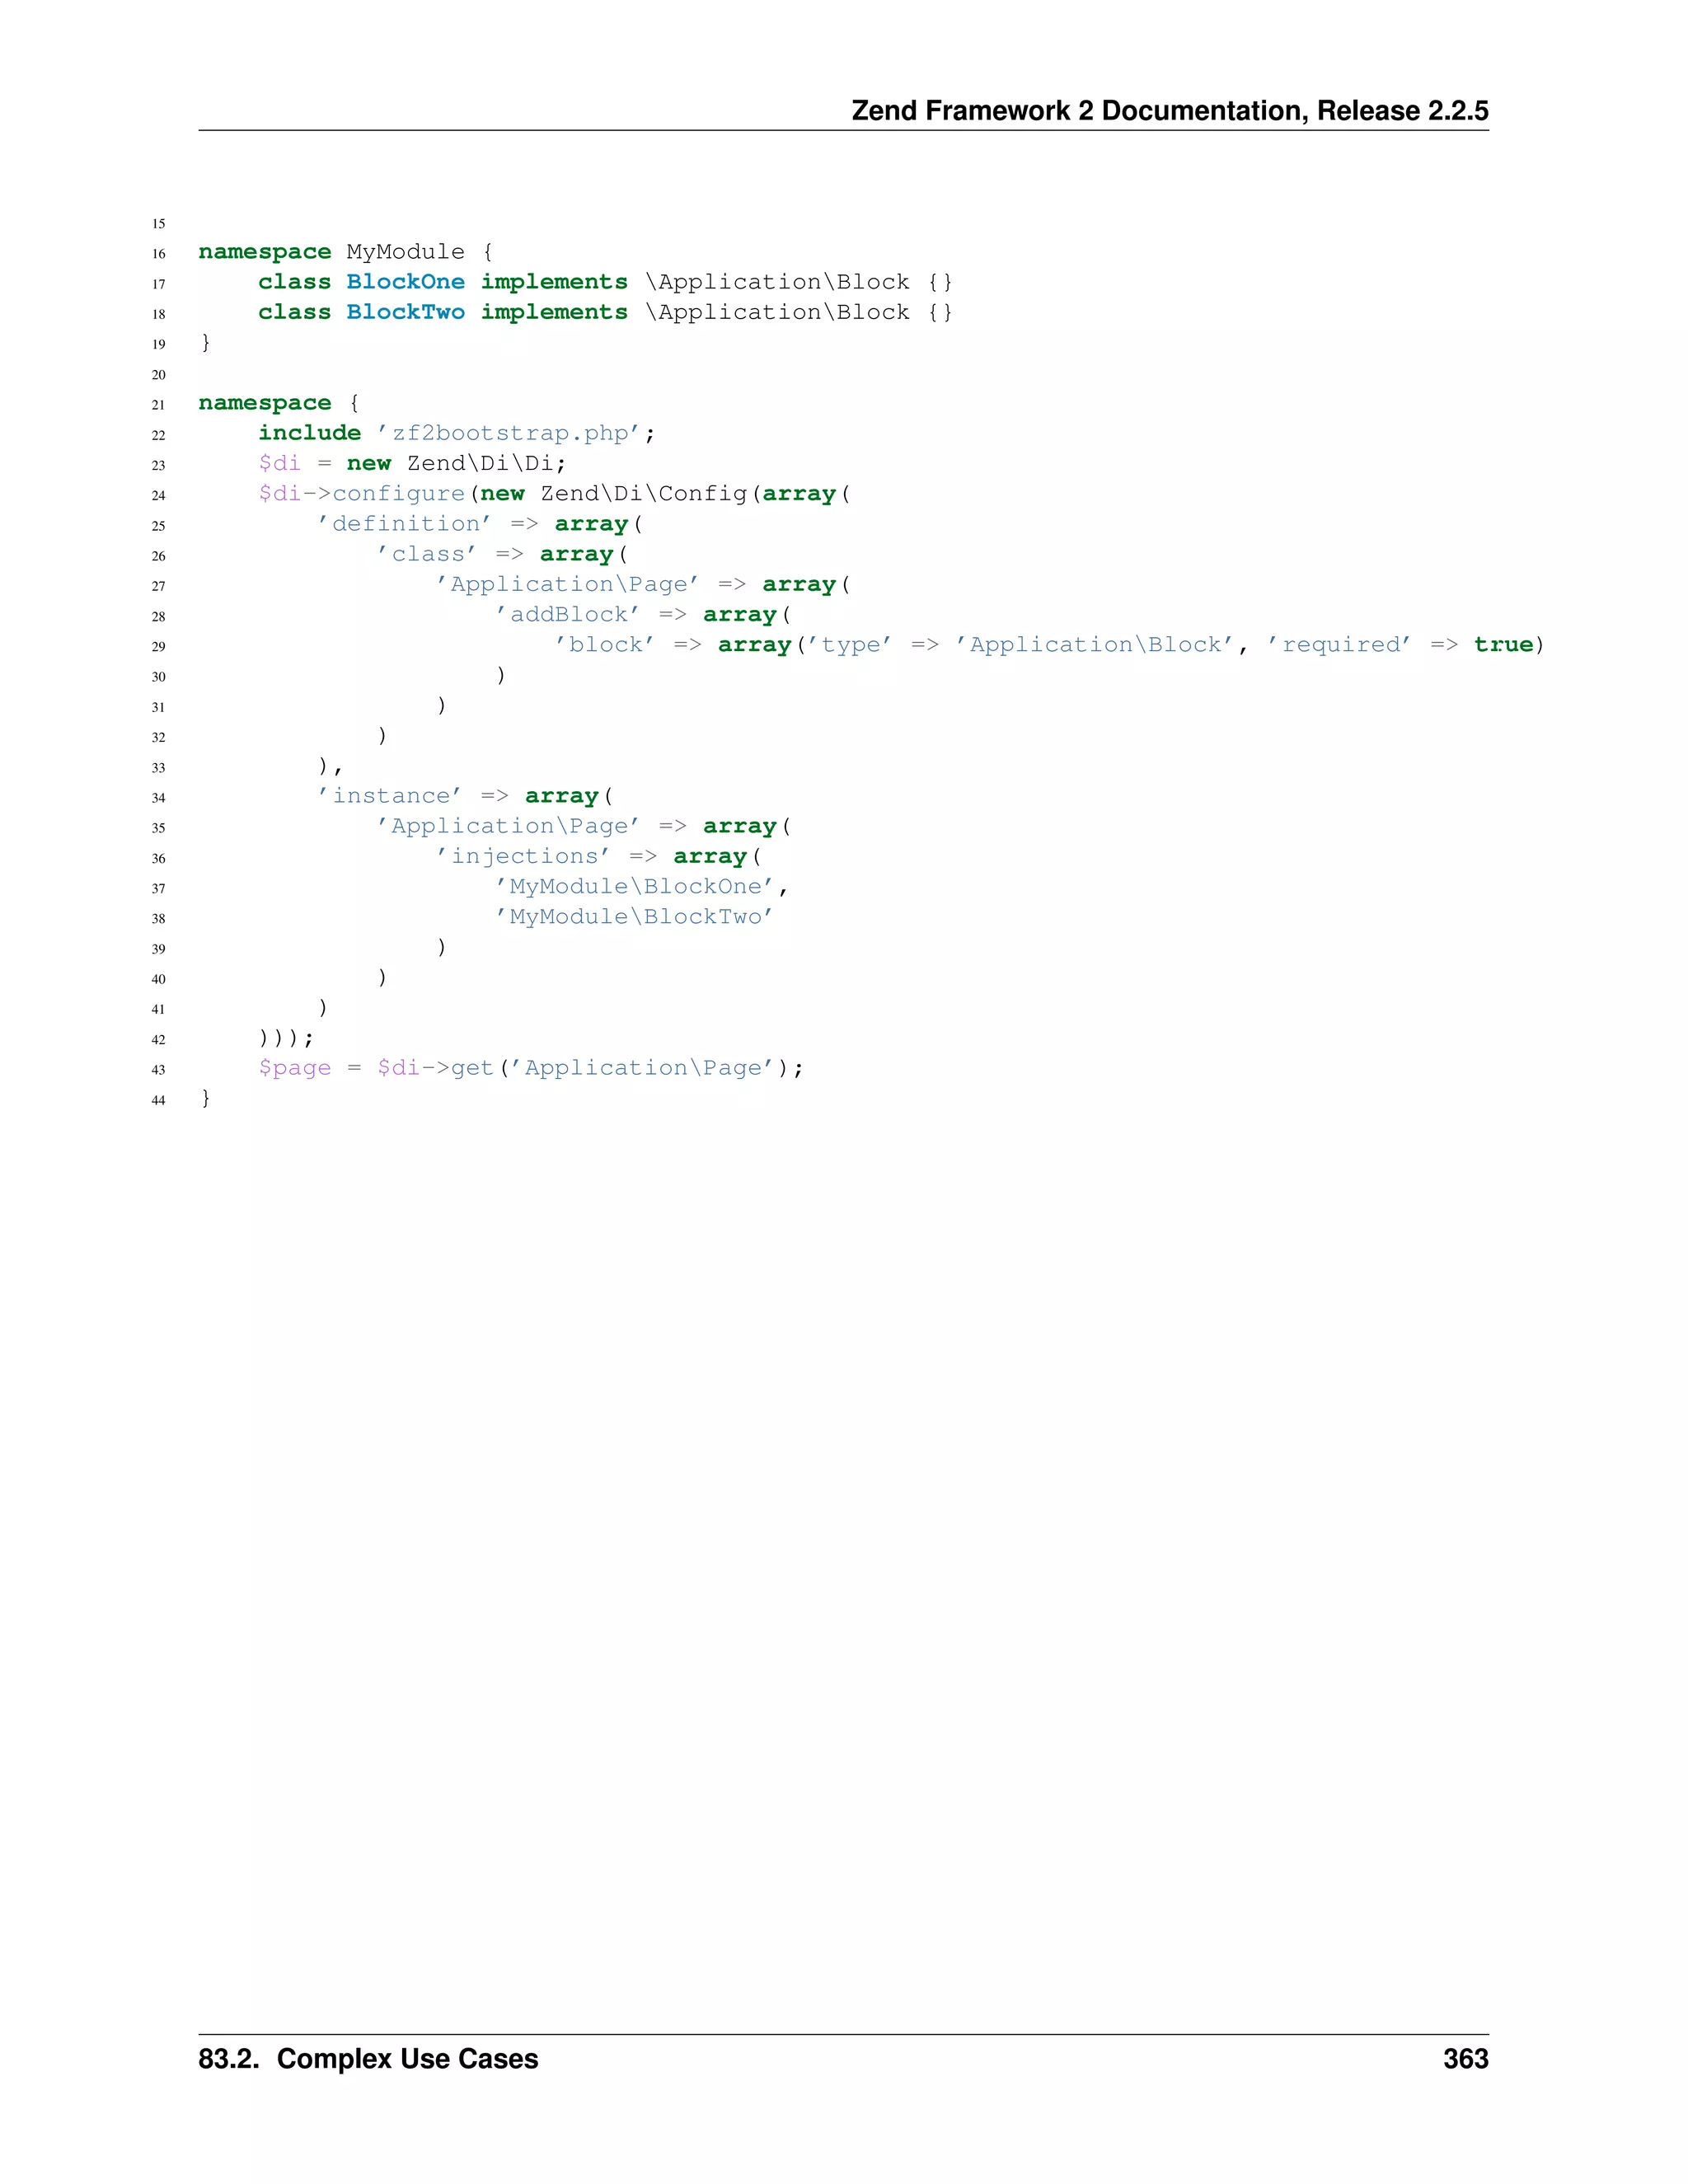Click the 'injections' => array( line
Viewport: 1688px width, 2184px height.
(599, 856)
